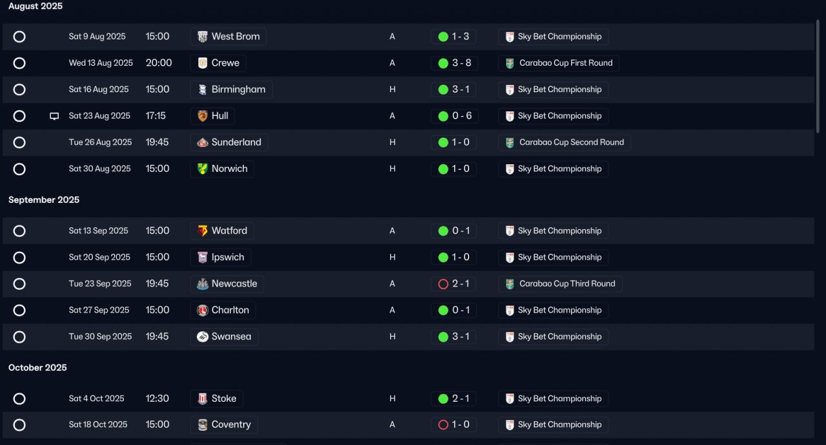The image size is (826, 445).
Task: Click the TV broadcast icon beside the Hull fixture
Action: (54, 116)
